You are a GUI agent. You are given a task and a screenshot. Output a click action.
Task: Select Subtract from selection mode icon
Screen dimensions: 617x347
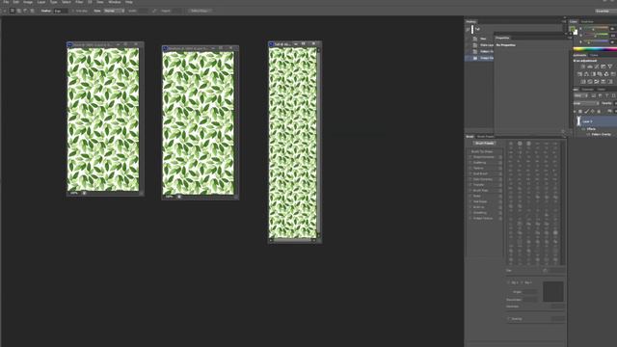pyautogui.click(x=26, y=11)
